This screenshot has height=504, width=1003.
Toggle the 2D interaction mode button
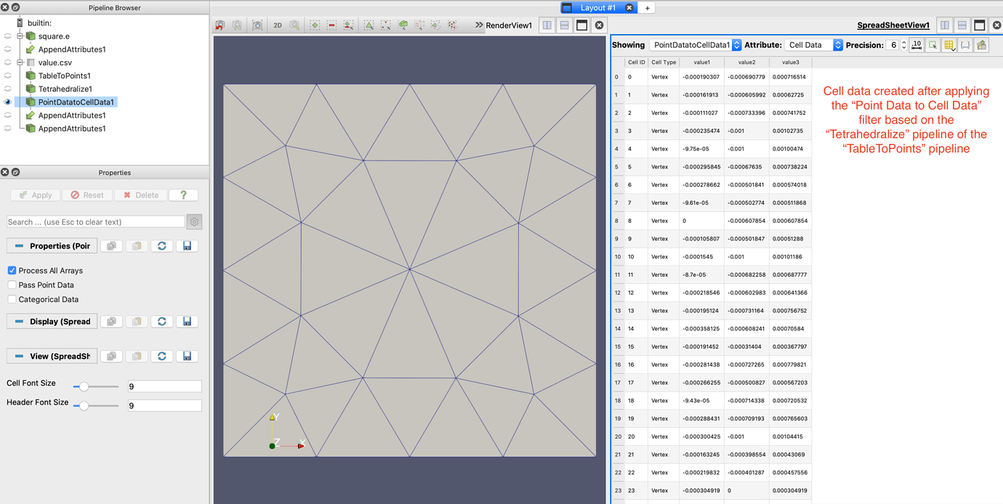click(x=278, y=25)
